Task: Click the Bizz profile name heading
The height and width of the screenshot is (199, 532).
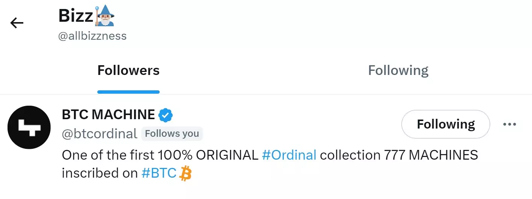Action: coord(76,16)
